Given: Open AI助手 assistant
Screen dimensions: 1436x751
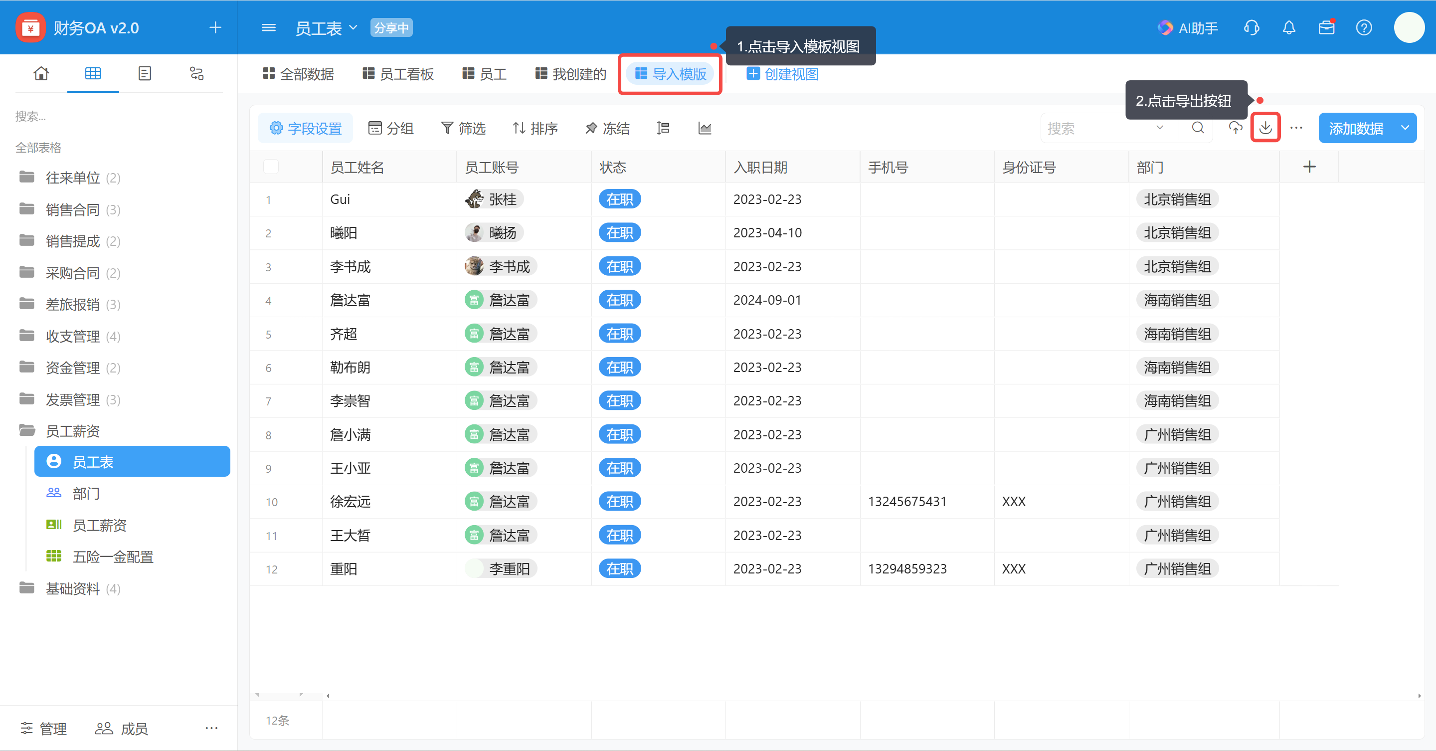Looking at the screenshot, I should coord(1188,28).
